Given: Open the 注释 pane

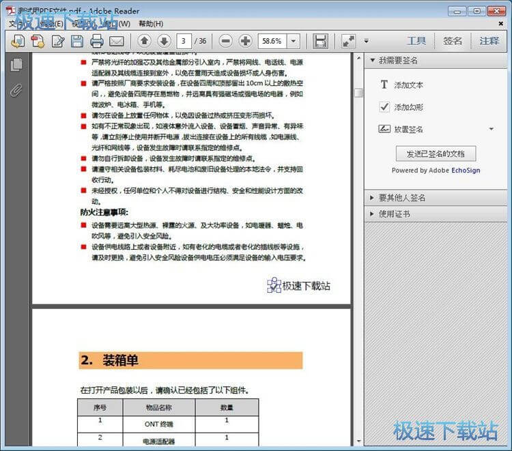Looking at the screenshot, I should [489, 41].
